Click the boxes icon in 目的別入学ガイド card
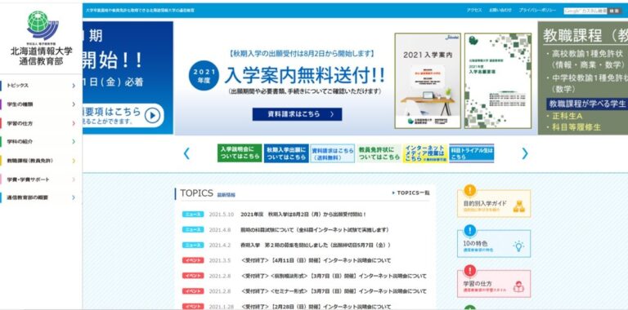Screen dimensions: 628x310 pos(518,206)
